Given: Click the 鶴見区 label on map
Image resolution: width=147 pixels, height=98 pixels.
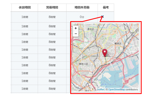Looking at the screenshot, I should [x=118, y=44].
